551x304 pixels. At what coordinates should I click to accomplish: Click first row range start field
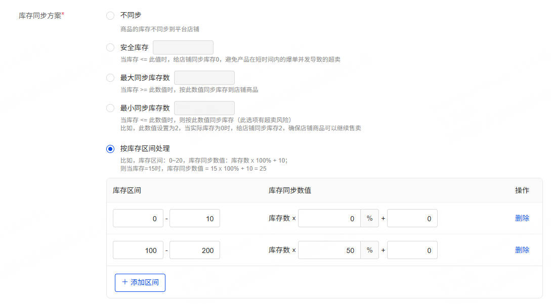pyautogui.click(x=138, y=219)
